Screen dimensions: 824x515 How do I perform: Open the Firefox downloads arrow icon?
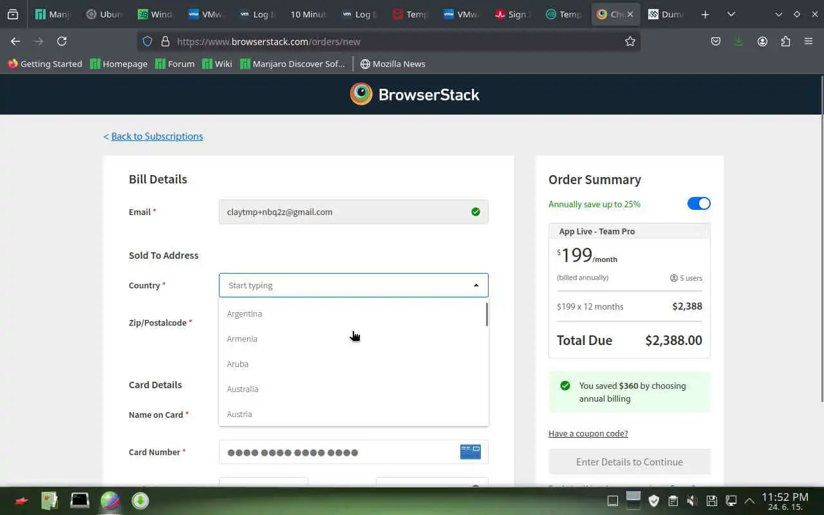click(x=738, y=41)
